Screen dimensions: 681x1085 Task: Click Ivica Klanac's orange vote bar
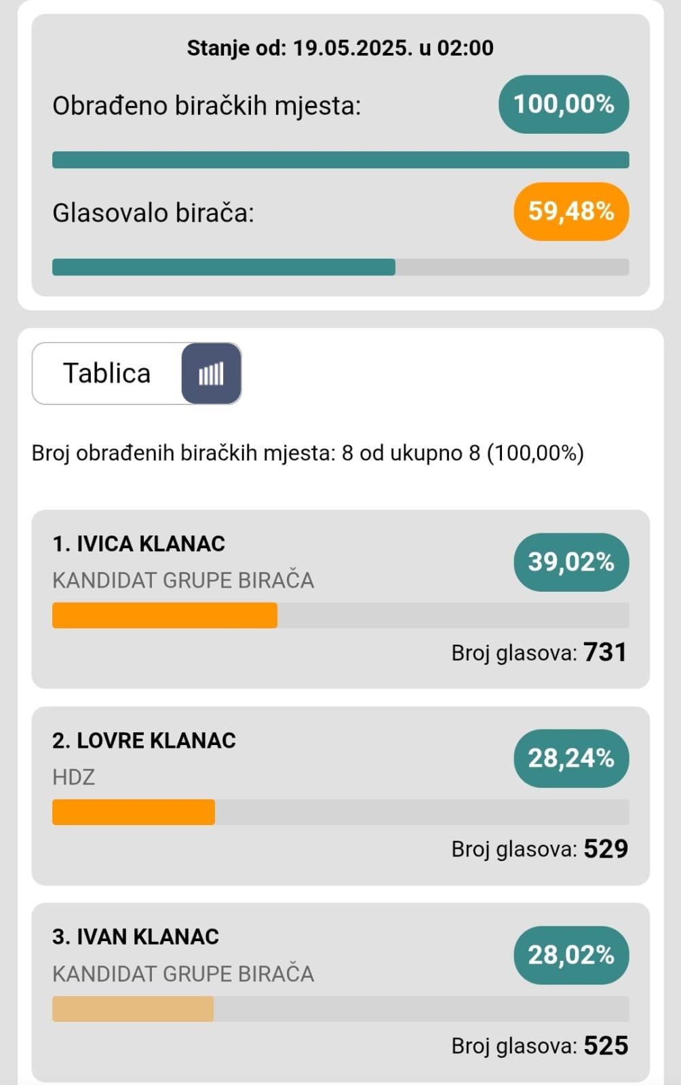tap(165, 615)
